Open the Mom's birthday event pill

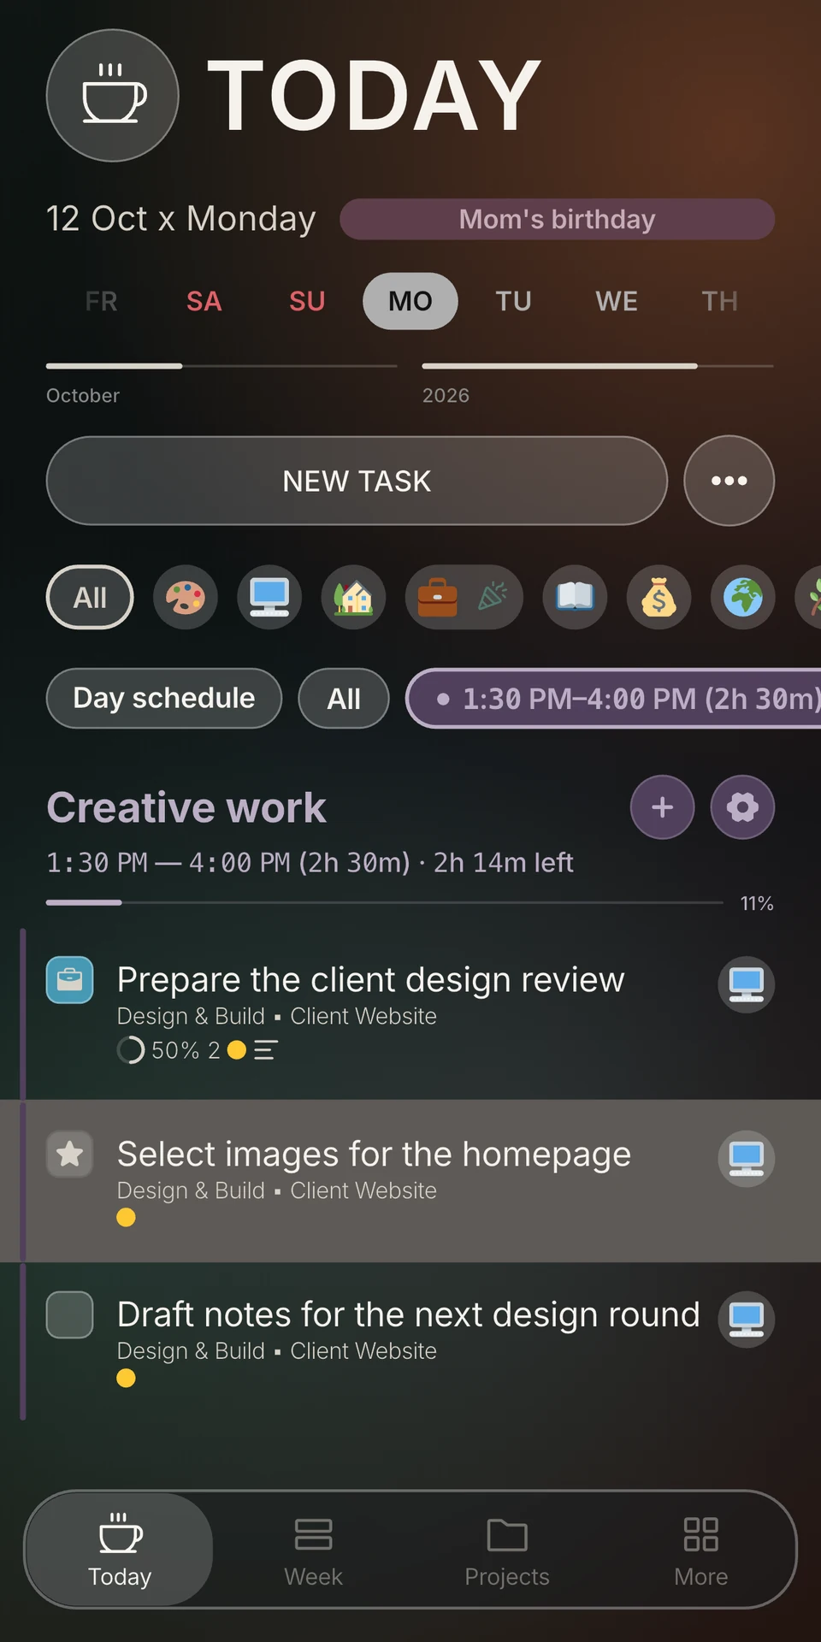(x=558, y=219)
